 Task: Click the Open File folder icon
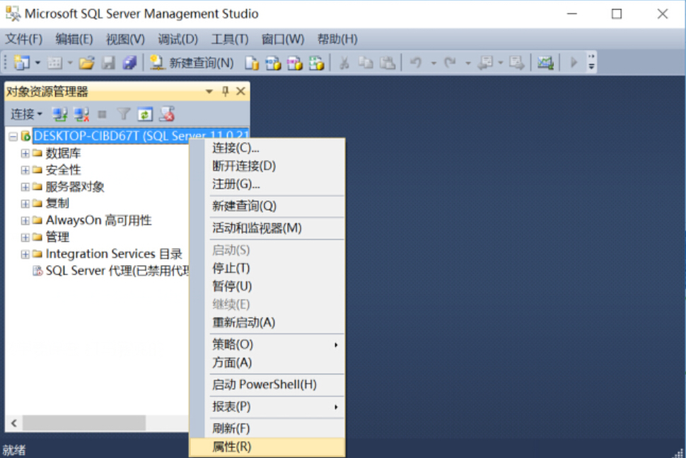86,63
